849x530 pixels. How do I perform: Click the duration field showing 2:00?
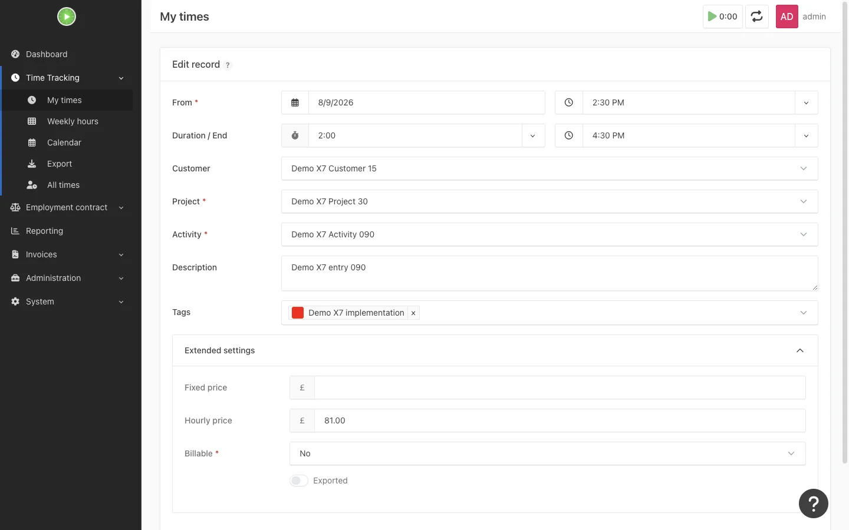pos(415,135)
